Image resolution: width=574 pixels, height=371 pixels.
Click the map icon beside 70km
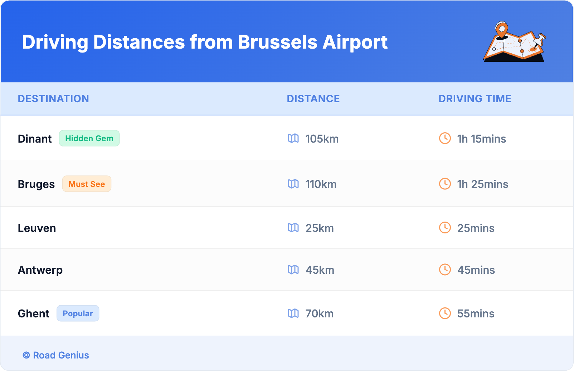[x=293, y=313]
